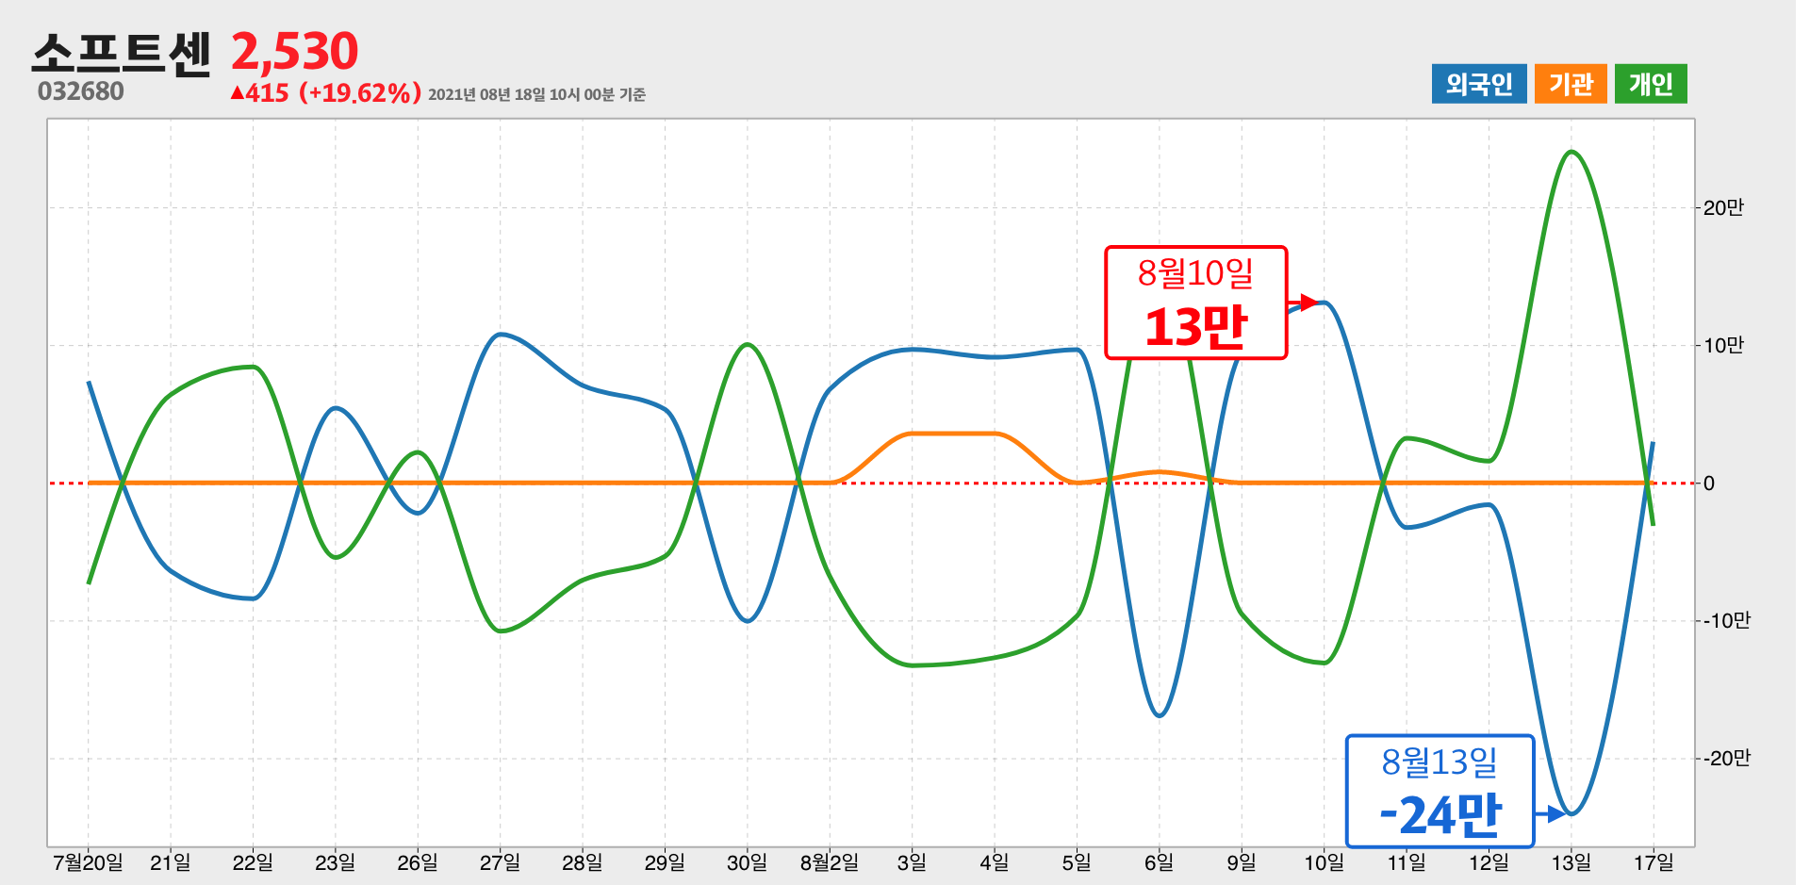This screenshot has width=1810, height=885.
Task: Click the y-axis label 10만
Action: pos(1723,346)
